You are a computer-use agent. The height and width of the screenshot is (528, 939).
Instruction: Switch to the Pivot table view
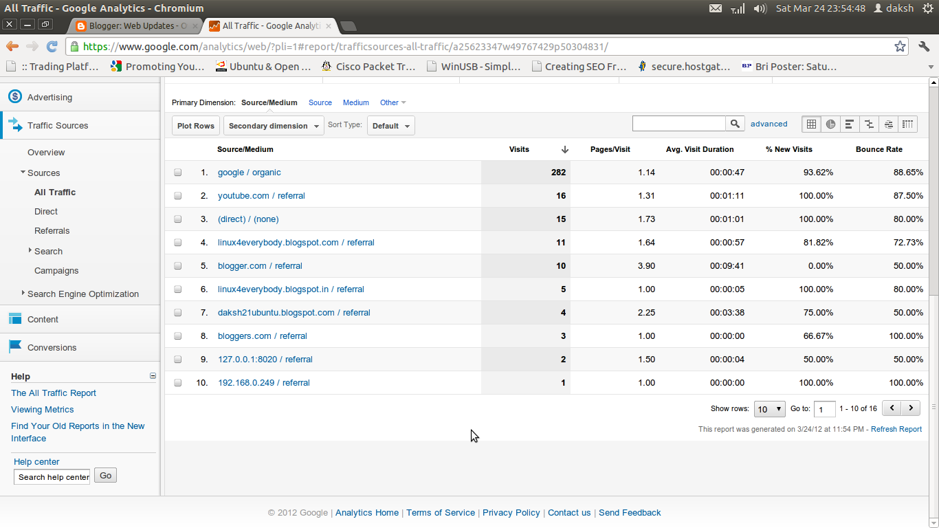[907, 124]
